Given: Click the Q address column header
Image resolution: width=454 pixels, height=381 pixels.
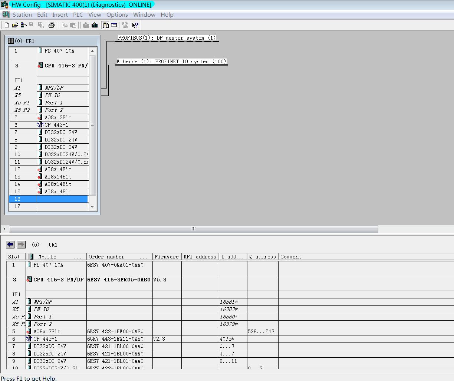Looking at the screenshot, I should click(x=263, y=257).
